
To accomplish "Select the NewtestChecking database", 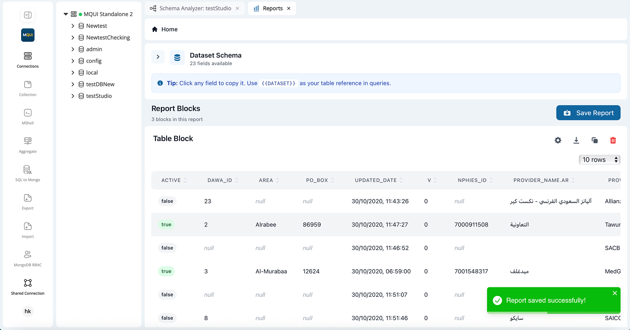I will pyautogui.click(x=108, y=38).
